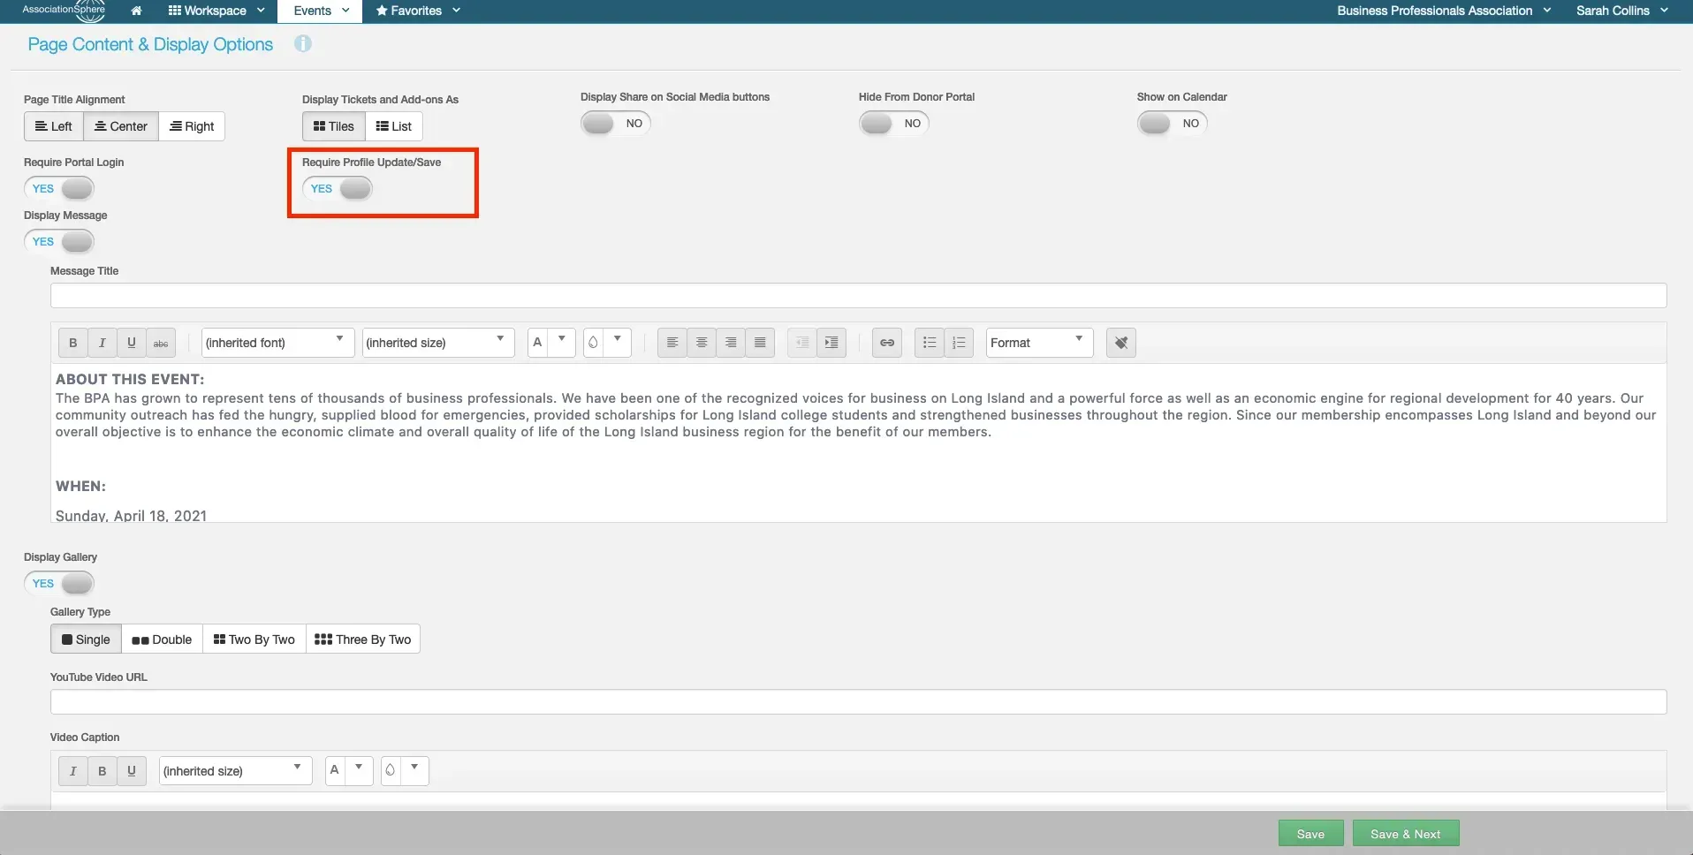This screenshot has height=855, width=1693.
Task: Apply italic in message editor
Action: tap(102, 343)
